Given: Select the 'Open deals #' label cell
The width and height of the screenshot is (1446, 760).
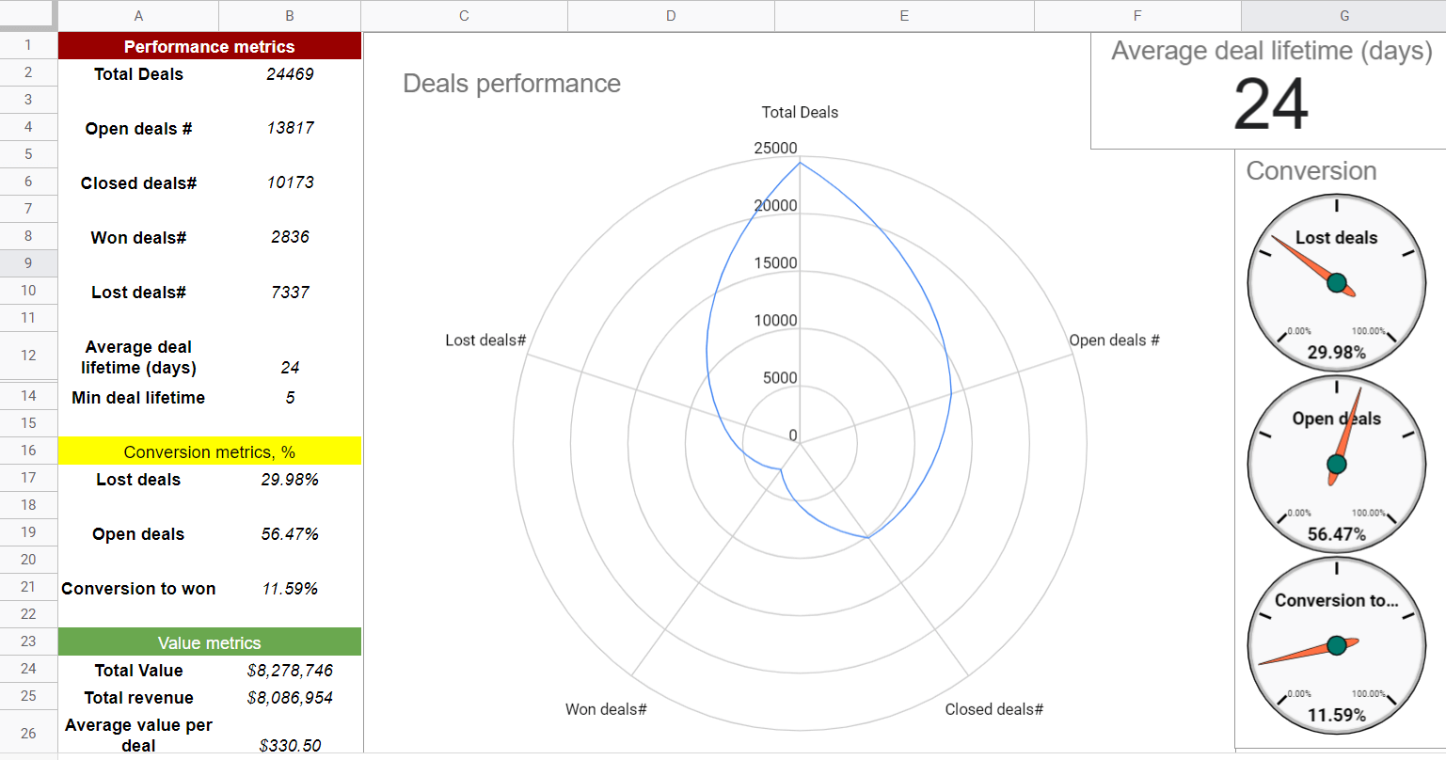Looking at the screenshot, I should [x=138, y=128].
